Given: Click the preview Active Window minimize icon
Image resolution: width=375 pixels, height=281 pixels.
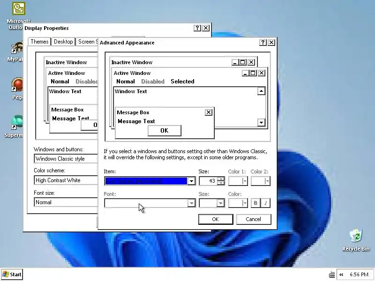Looking at the screenshot, I should click(x=245, y=73).
